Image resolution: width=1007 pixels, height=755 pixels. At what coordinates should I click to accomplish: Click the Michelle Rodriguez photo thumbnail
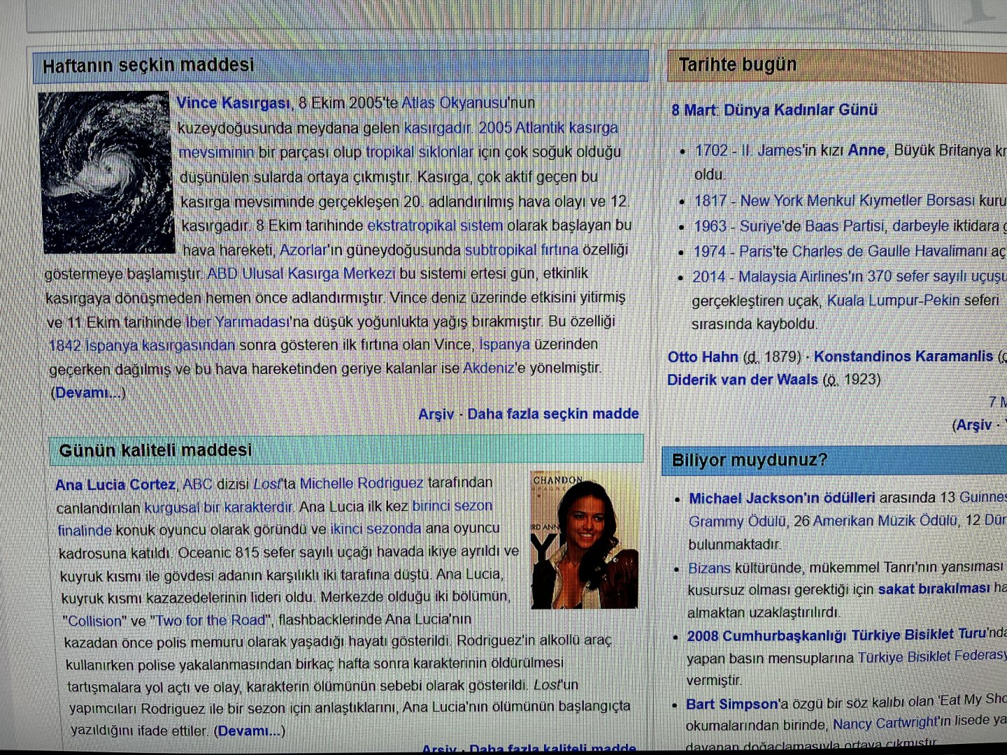click(x=585, y=540)
